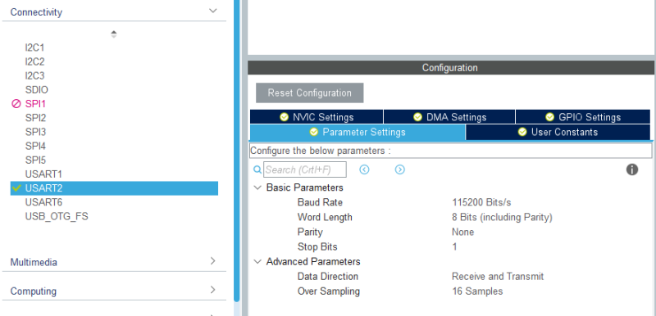Screen dimensions: 656x316
Task: Select I2C2 in the peripheral list
Action: click(x=34, y=61)
